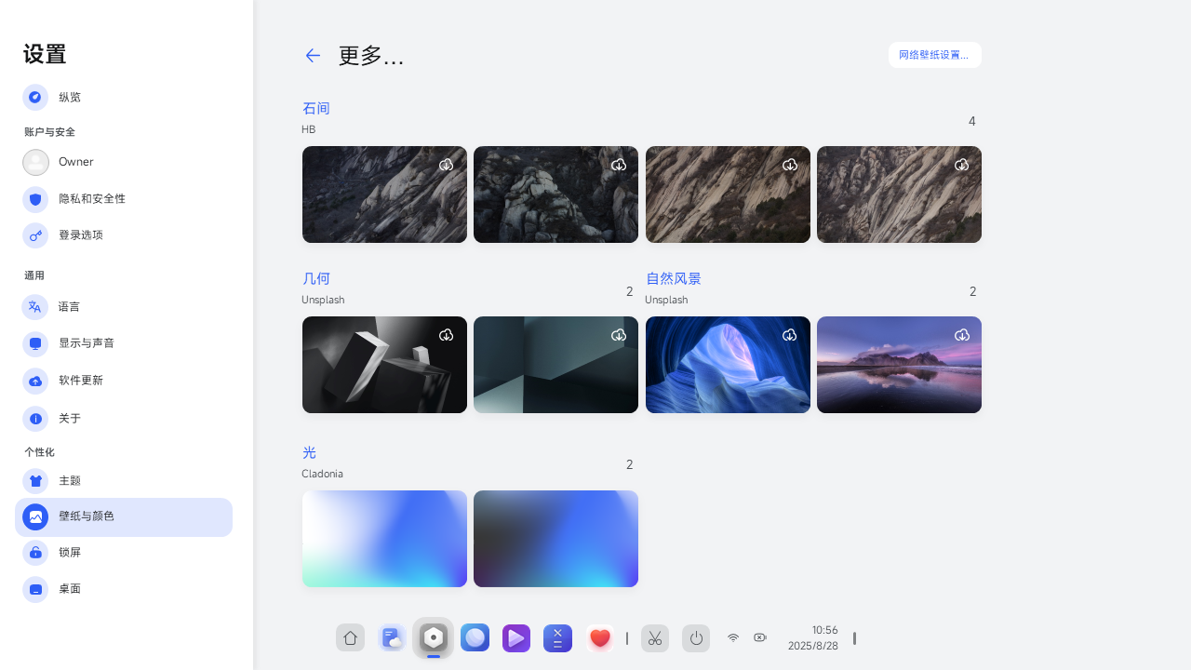Click the home icon in the dock
1191x670 pixels.
pyautogui.click(x=350, y=637)
